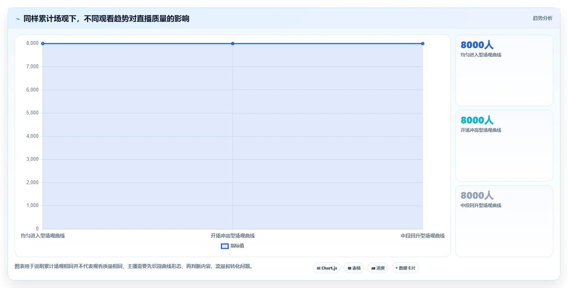Click the trend icon beside the title
The width and height of the screenshot is (568, 288).
(18, 19)
